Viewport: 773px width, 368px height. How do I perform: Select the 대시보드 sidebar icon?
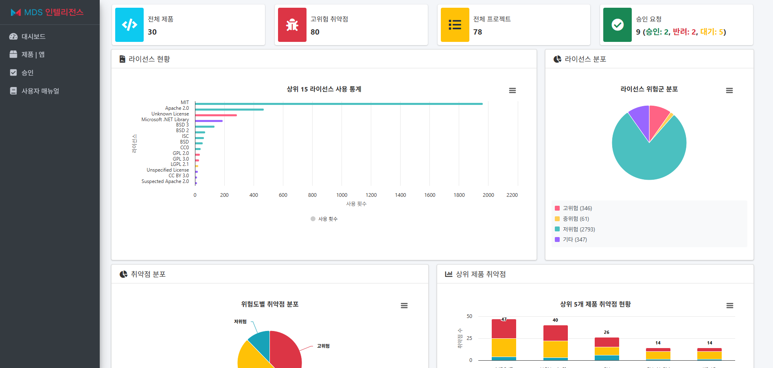13,36
